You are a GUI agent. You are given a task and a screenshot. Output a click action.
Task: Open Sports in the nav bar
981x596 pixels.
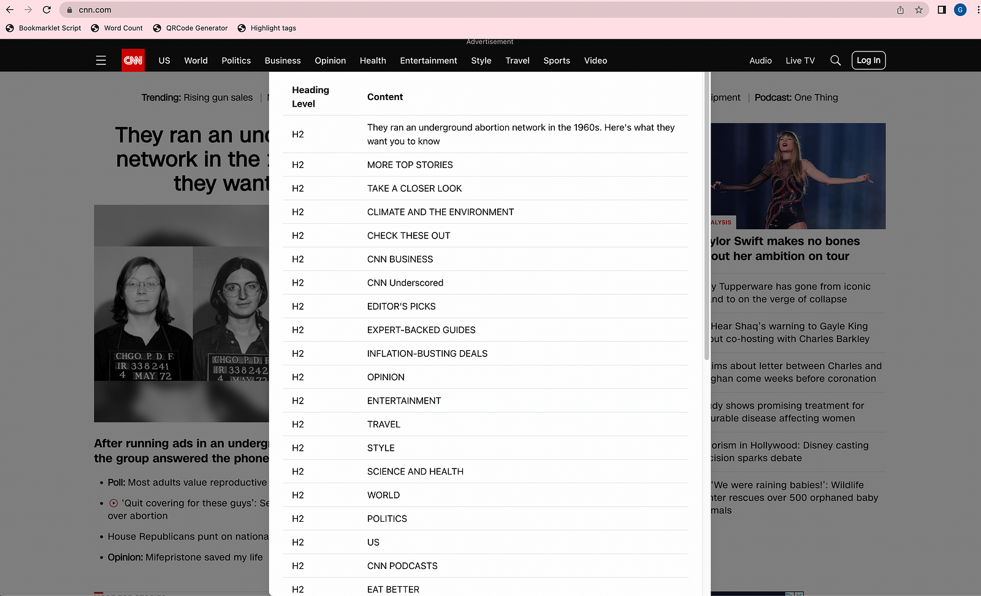click(557, 60)
